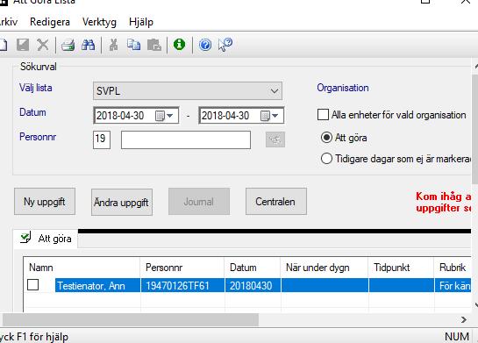Check Alla enheter för vald organisation
The image size is (478, 343).
323,115
